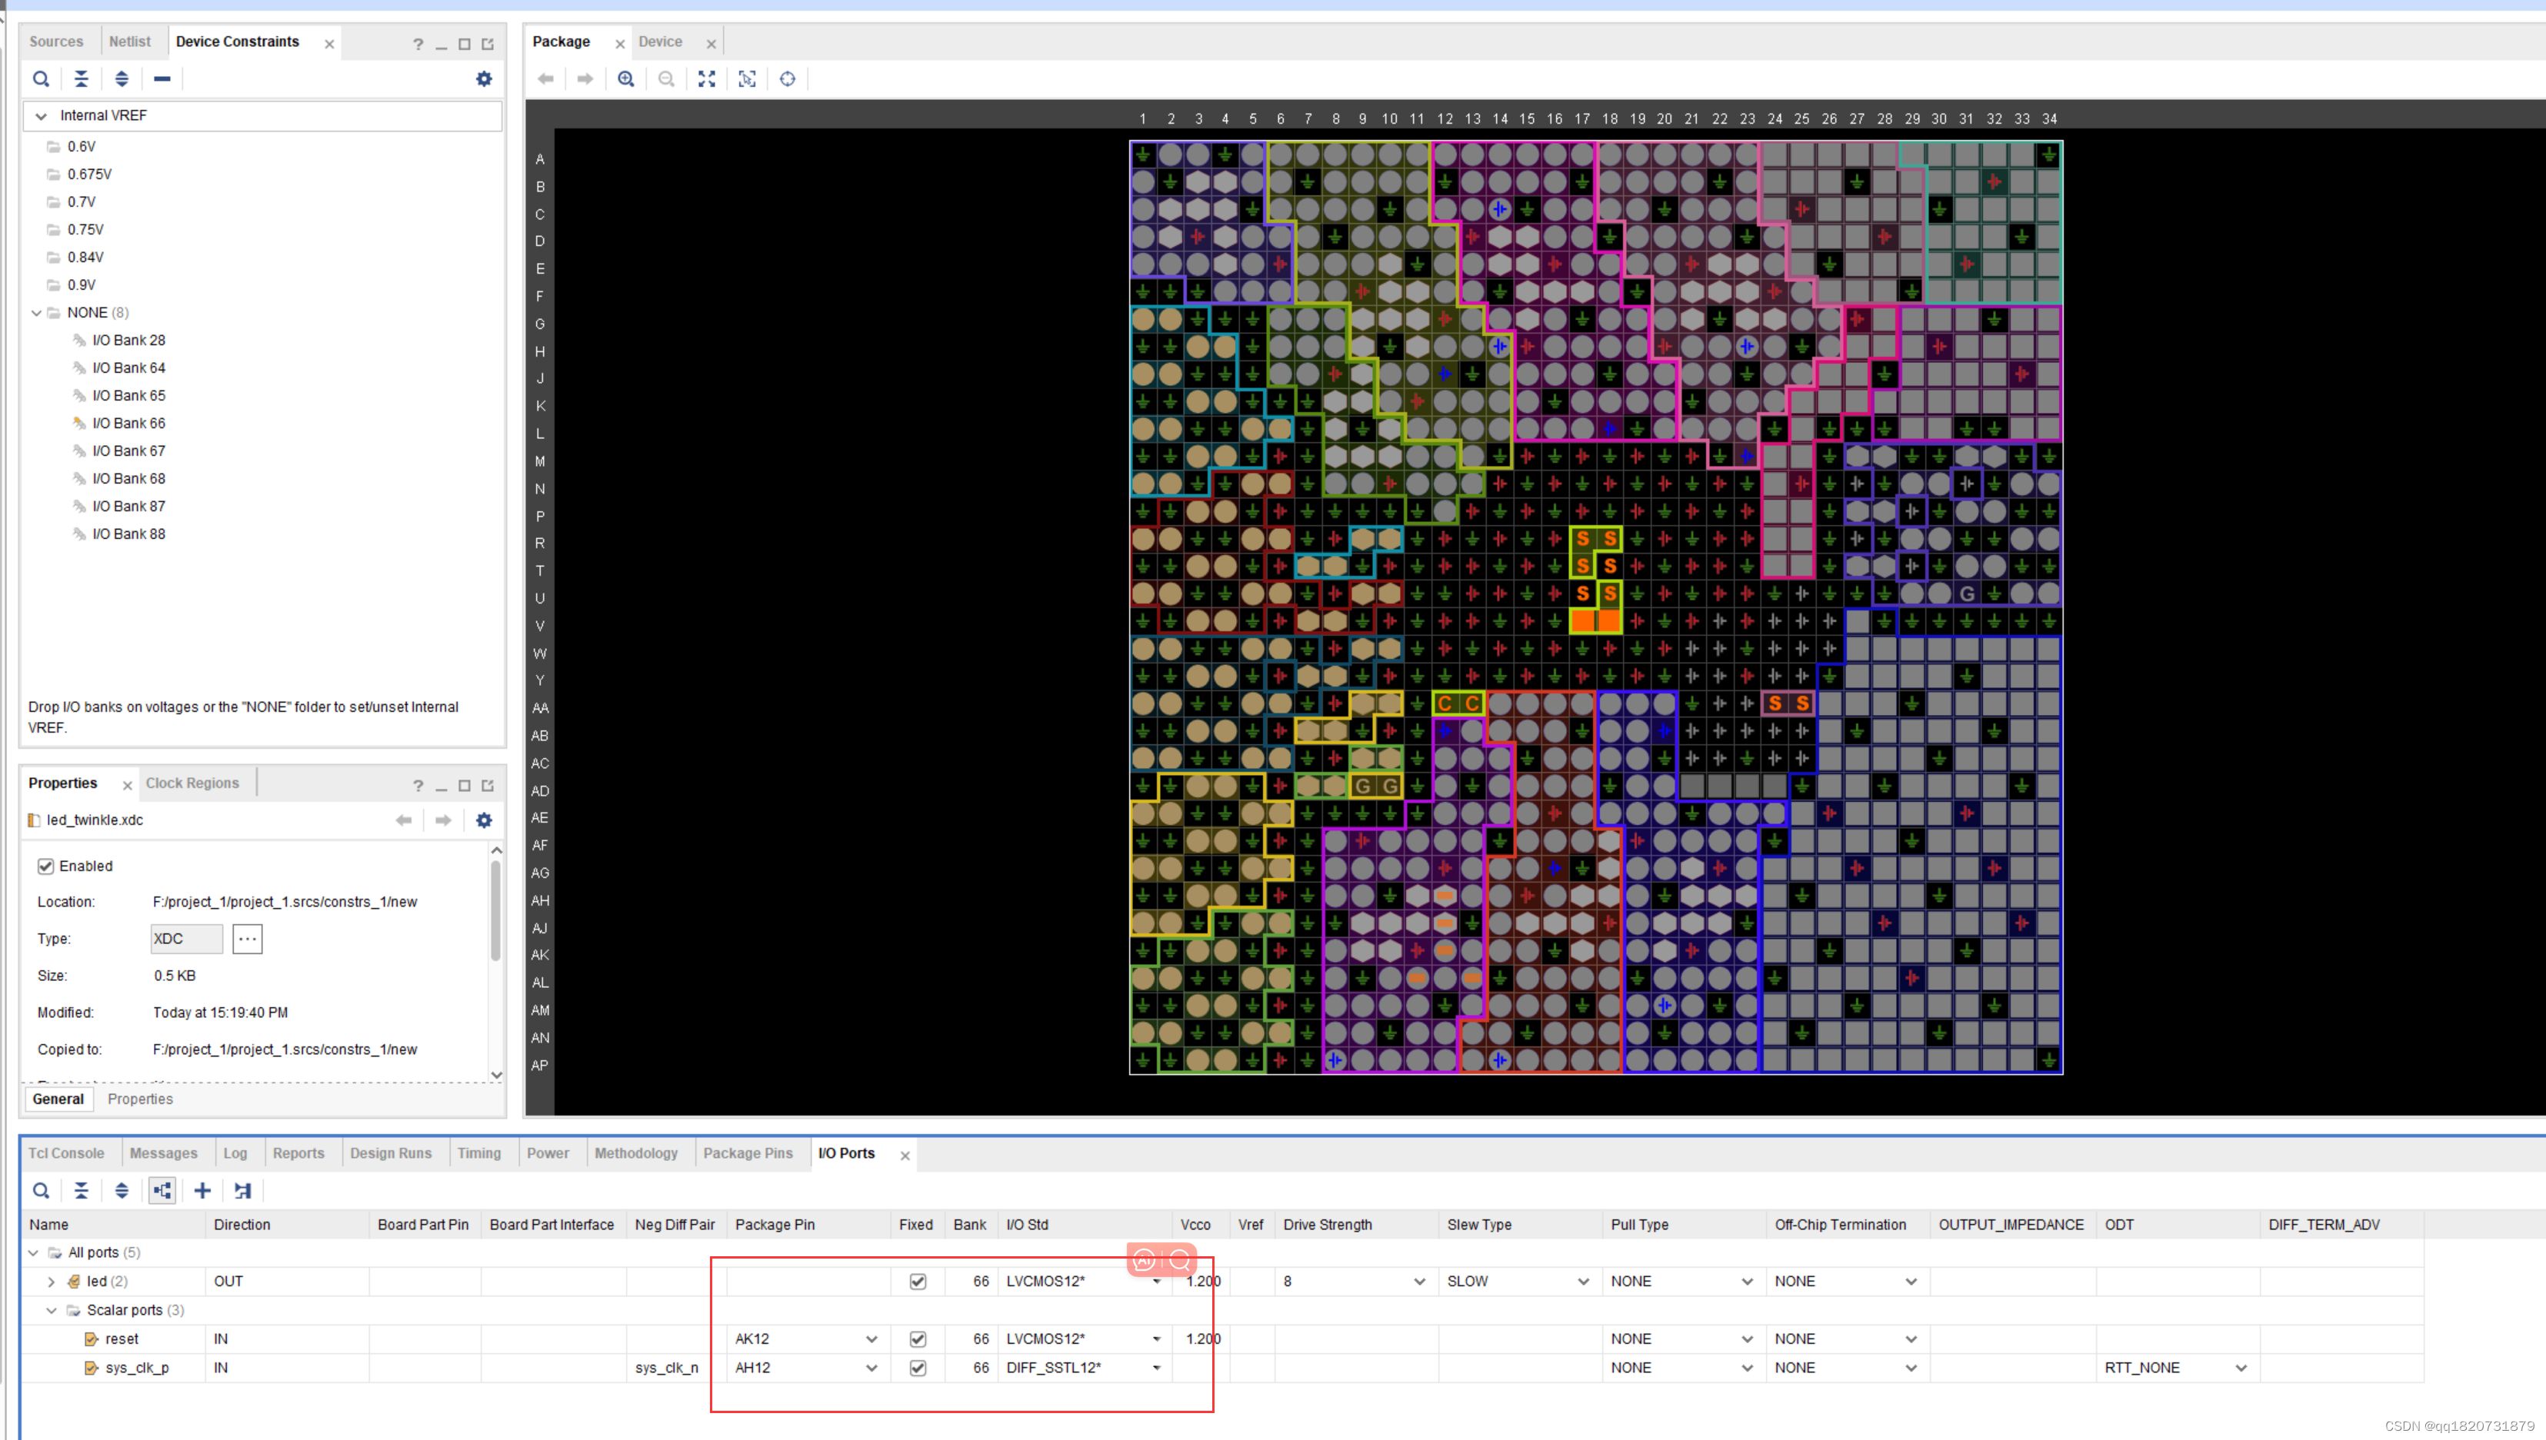Viewport: 2546px width, 1440px height.
Task: Uncheck Fixed checkbox on sys_clk_p row
Action: [918, 1368]
